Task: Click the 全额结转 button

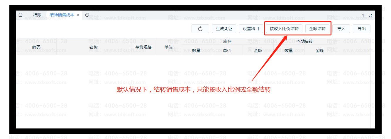Action: pos(317,29)
